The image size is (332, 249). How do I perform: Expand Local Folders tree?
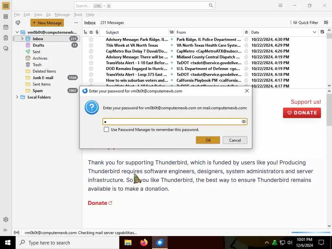click(17, 97)
